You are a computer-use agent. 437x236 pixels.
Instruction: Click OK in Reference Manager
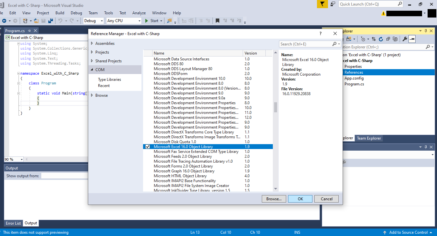coord(300,199)
